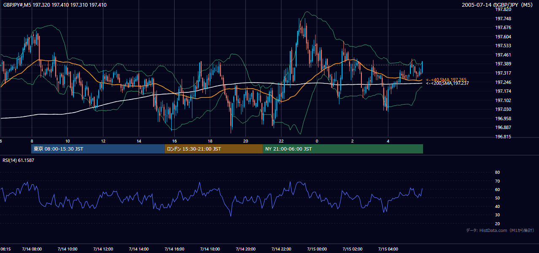Click the 7/14 22:00 time label

(x=281, y=249)
